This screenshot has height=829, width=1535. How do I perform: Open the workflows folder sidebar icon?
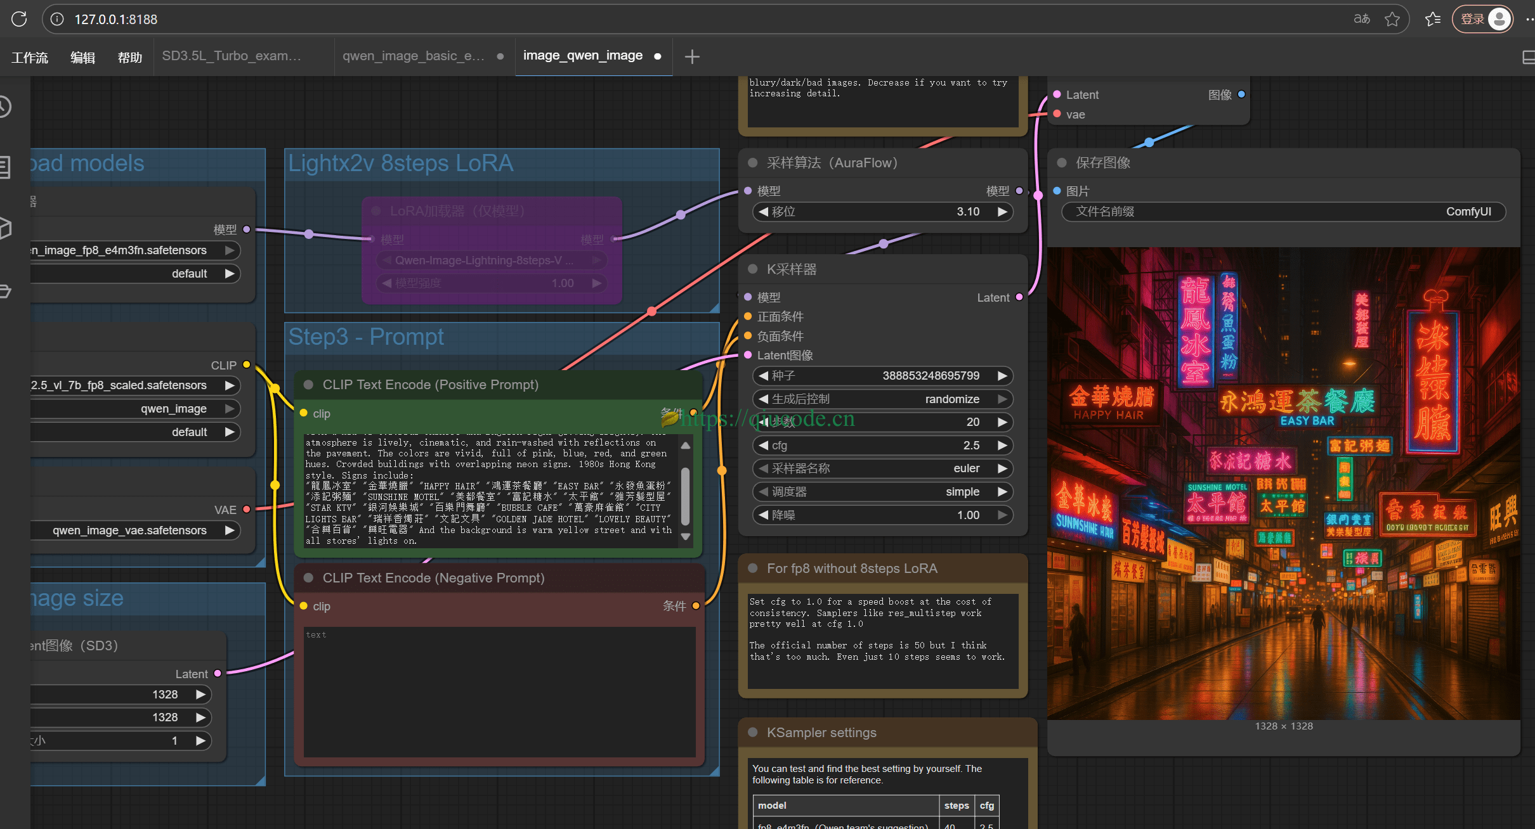click(5, 291)
